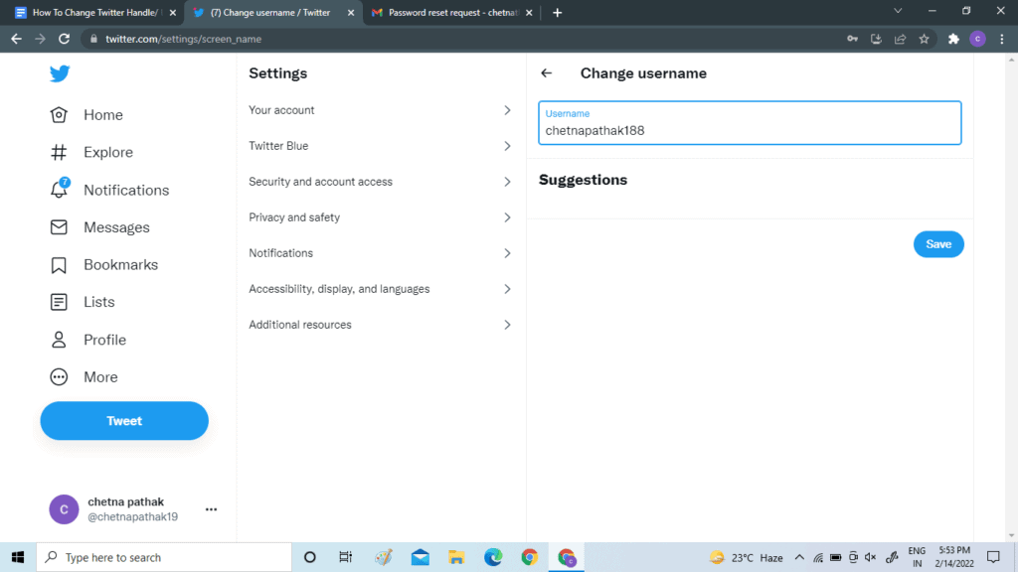1018x572 pixels.
Task: Open tab search dropdown arrow
Action: [x=898, y=11]
